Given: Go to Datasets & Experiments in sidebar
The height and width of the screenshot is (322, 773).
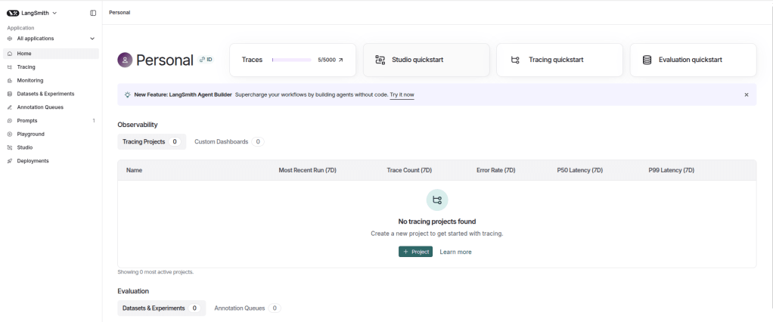Looking at the screenshot, I should [45, 94].
